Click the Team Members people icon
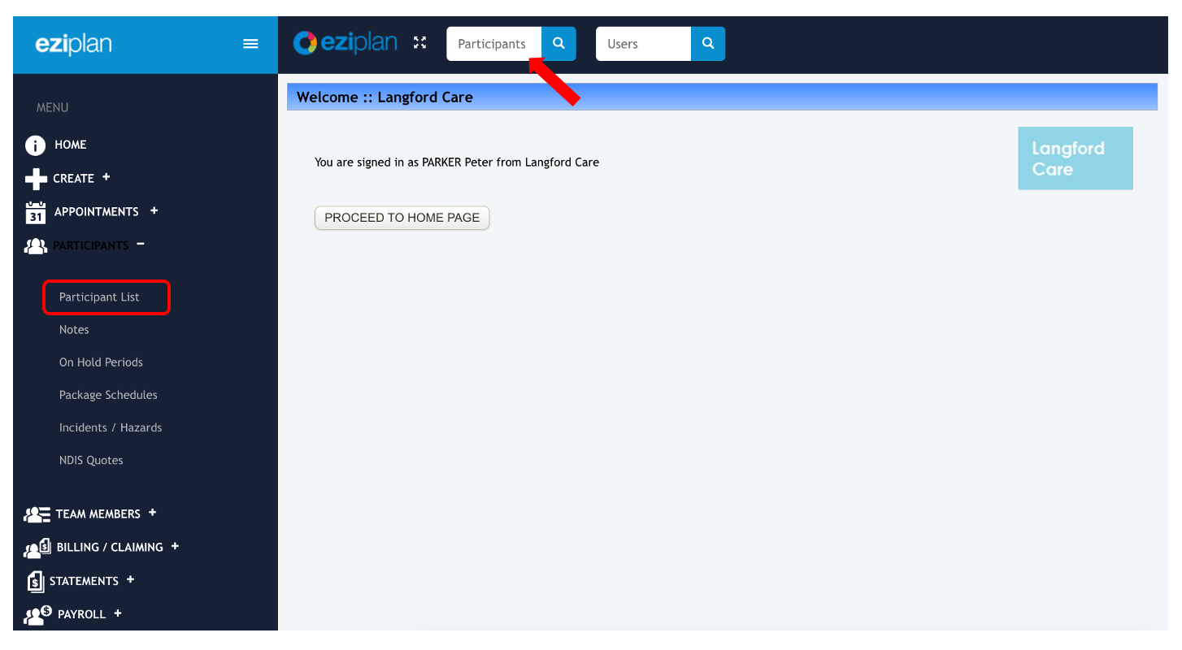 tap(37, 514)
